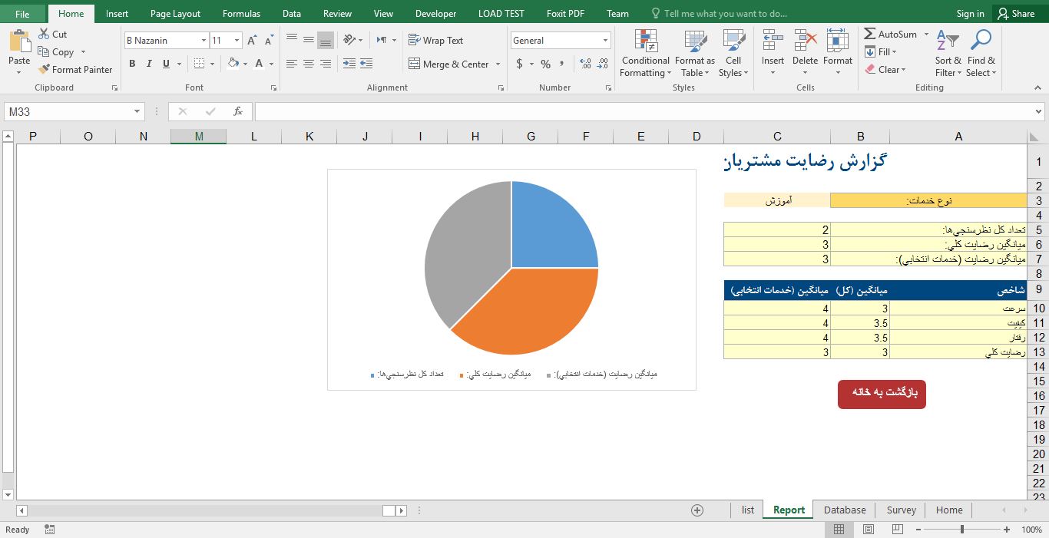
Task: Increase font size with larger A icon
Action: pos(252,41)
